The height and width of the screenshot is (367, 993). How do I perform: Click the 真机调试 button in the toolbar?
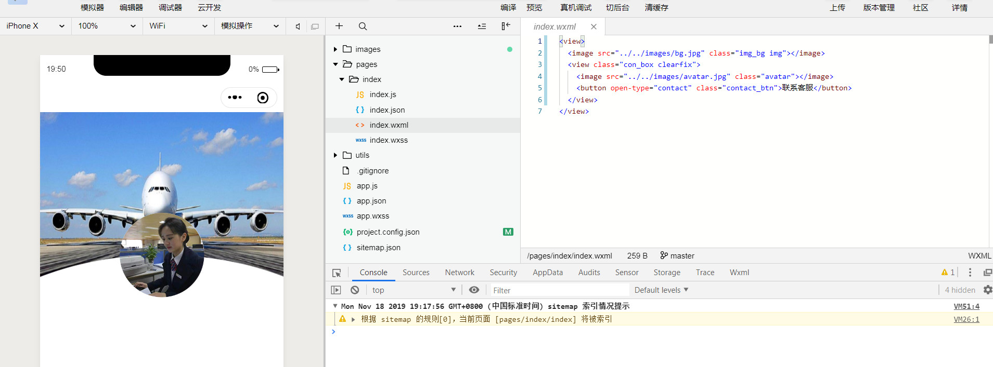(x=575, y=8)
